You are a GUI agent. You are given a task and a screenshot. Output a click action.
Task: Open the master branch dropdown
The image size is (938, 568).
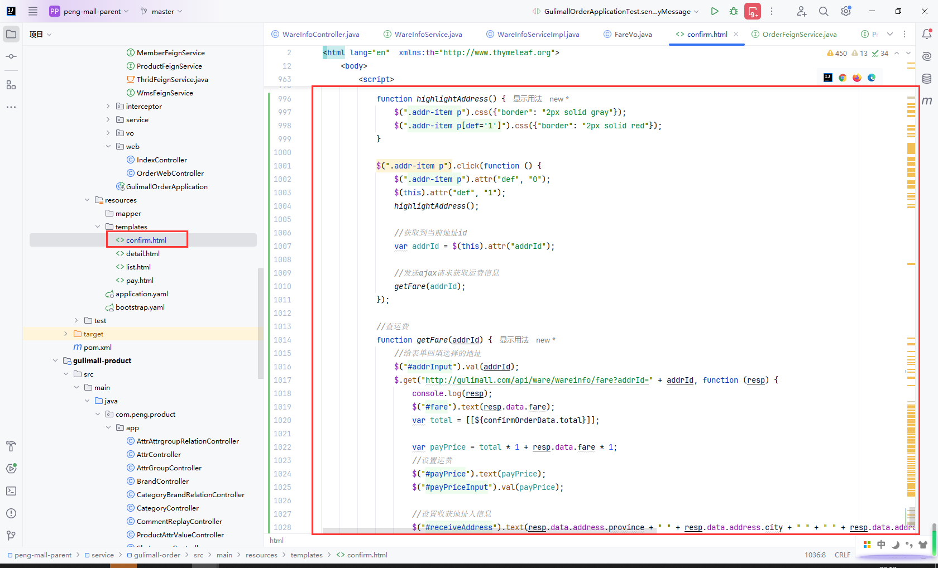161,11
